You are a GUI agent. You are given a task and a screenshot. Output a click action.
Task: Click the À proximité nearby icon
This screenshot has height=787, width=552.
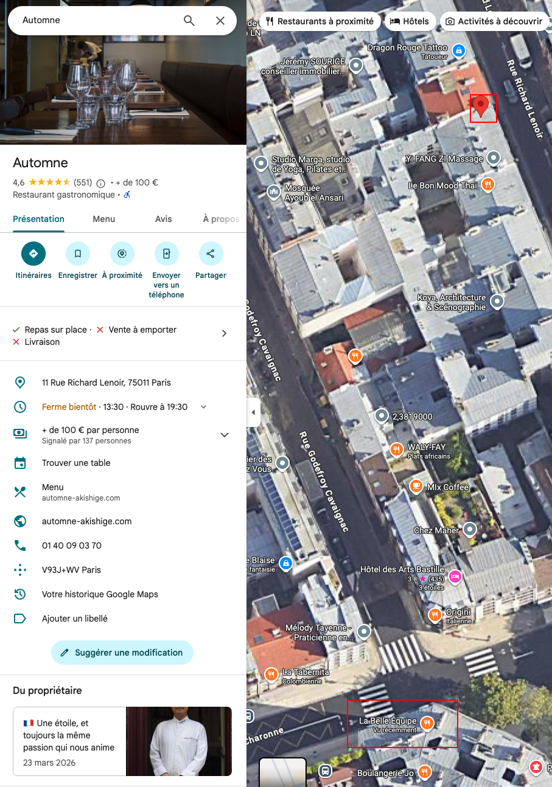pos(122,254)
